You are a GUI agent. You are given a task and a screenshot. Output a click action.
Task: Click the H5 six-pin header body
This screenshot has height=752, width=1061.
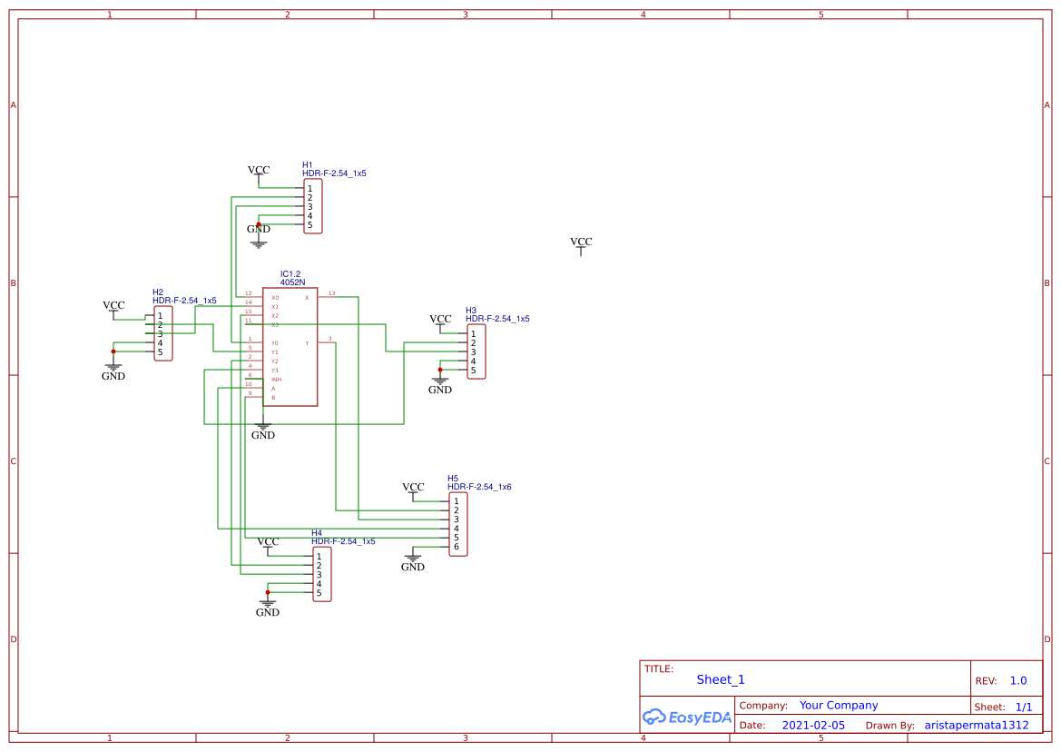(x=458, y=524)
